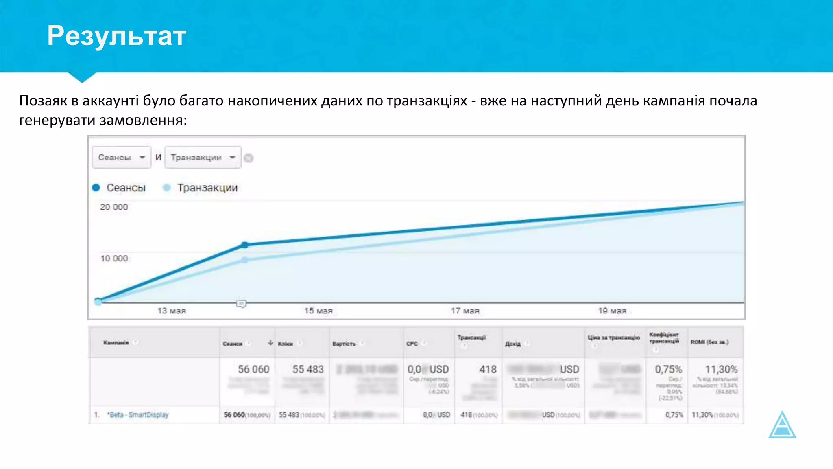Select the Транзакции data point on the light line
Image resolution: width=833 pixels, height=469 pixels.
[244, 260]
